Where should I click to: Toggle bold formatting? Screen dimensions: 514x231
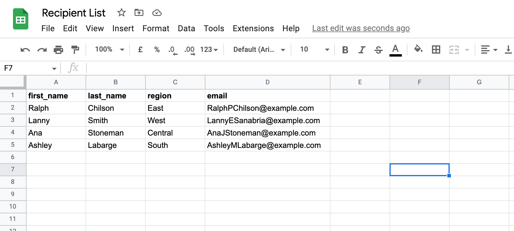pyautogui.click(x=345, y=49)
